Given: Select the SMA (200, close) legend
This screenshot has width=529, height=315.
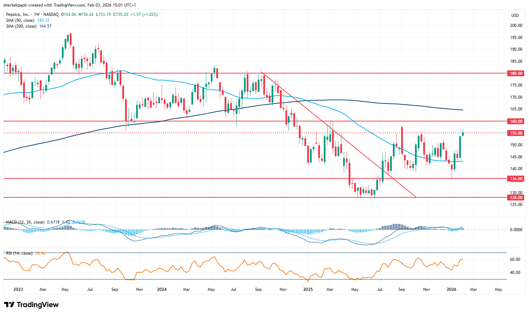Looking at the screenshot, I should (x=21, y=26).
